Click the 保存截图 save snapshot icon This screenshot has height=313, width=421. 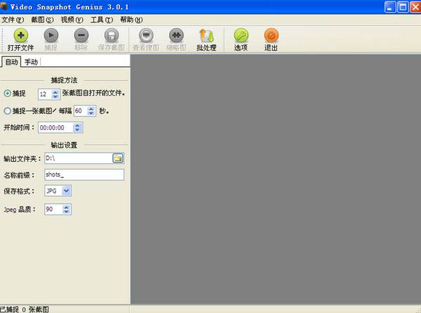click(x=112, y=35)
